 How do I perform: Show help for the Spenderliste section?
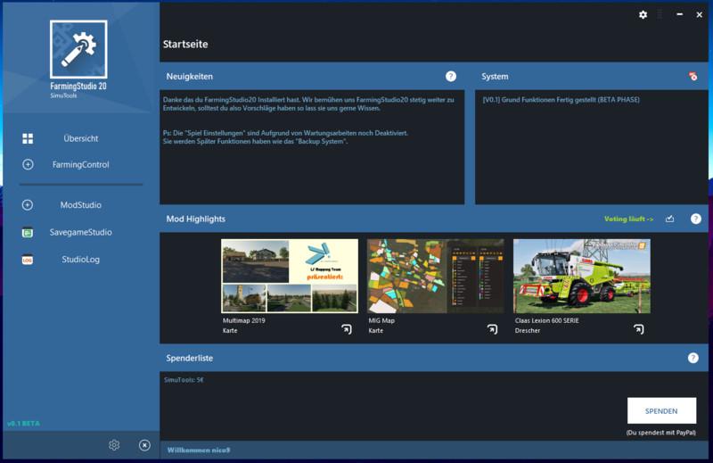pyautogui.click(x=693, y=358)
